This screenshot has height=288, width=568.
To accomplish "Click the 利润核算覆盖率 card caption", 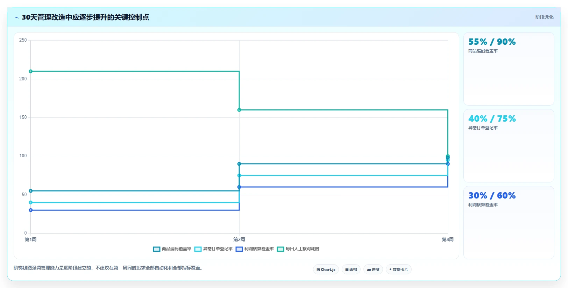I will click(x=483, y=205).
